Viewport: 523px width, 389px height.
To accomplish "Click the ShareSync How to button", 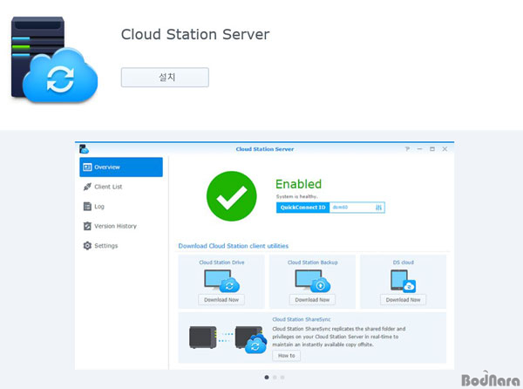I will [287, 356].
